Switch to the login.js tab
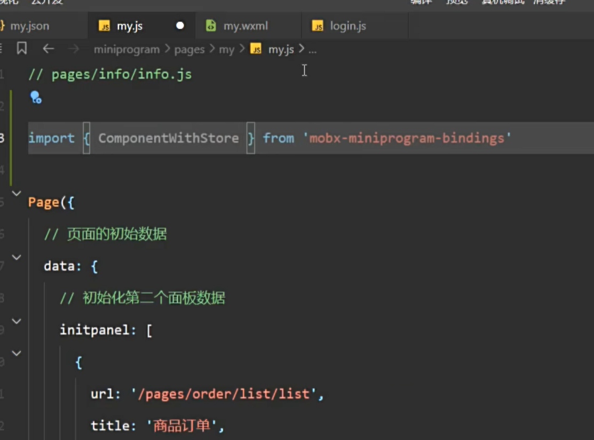594x440 pixels. coord(347,26)
